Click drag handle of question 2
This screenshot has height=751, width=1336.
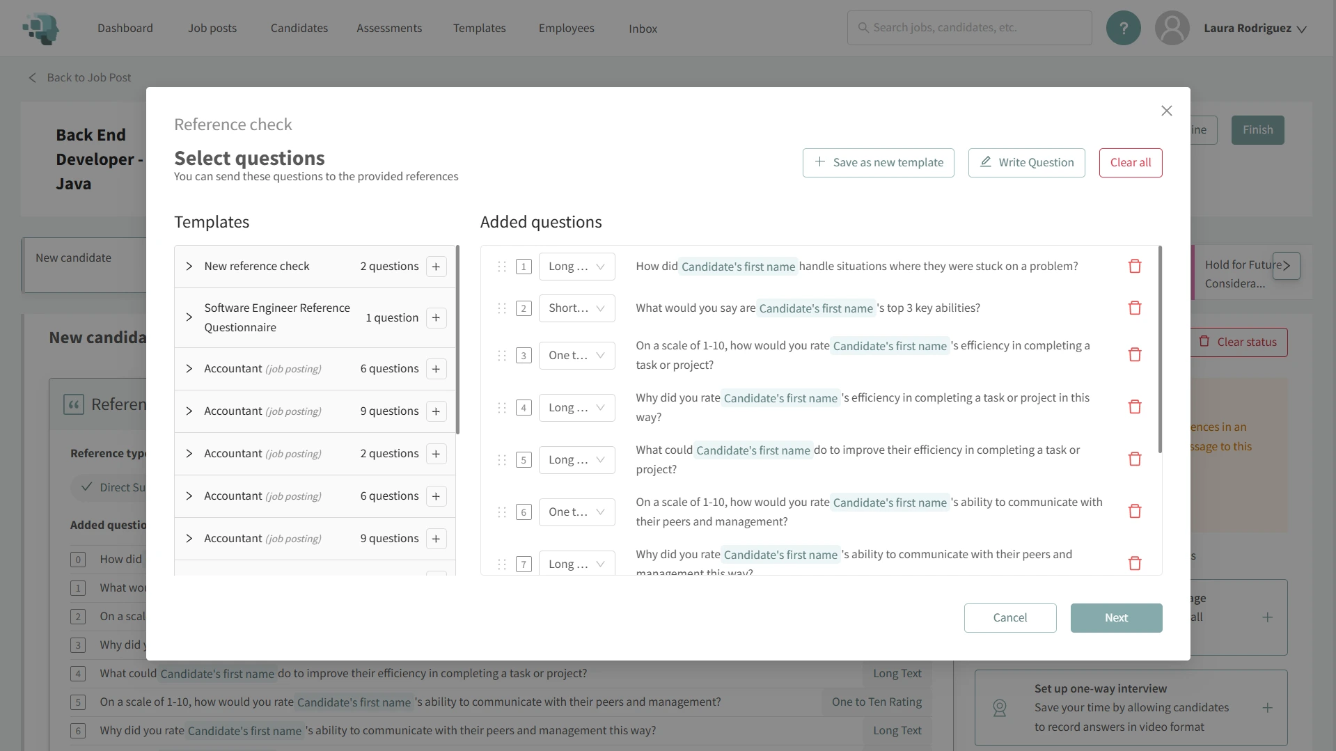click(501, 308)
